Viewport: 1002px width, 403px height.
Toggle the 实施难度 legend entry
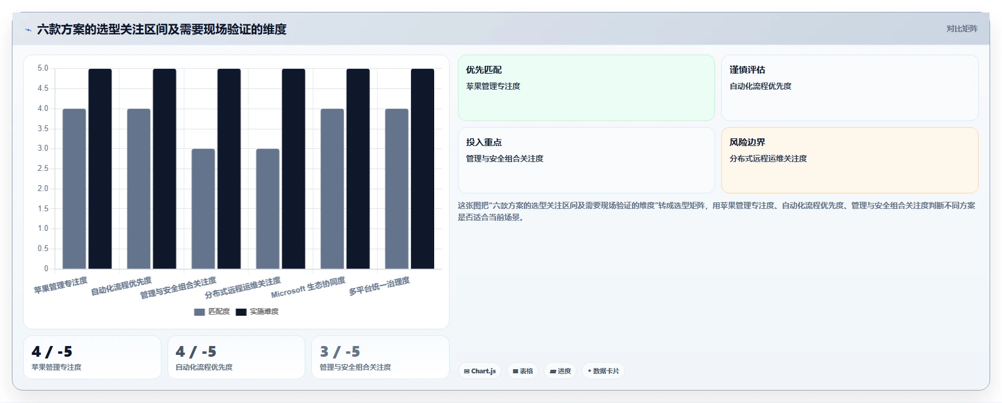pyautogui.click(x=257, y=312)
